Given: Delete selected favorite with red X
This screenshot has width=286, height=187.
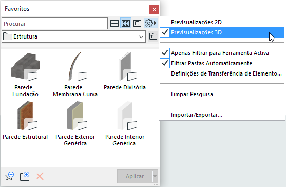Looking at the screenshot, I should tap(40, 176).
